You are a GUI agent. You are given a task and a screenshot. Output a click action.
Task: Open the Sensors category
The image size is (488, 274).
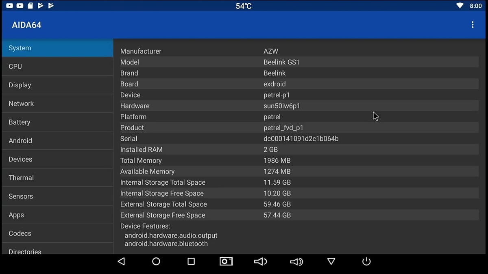click(x=57, y=196)
